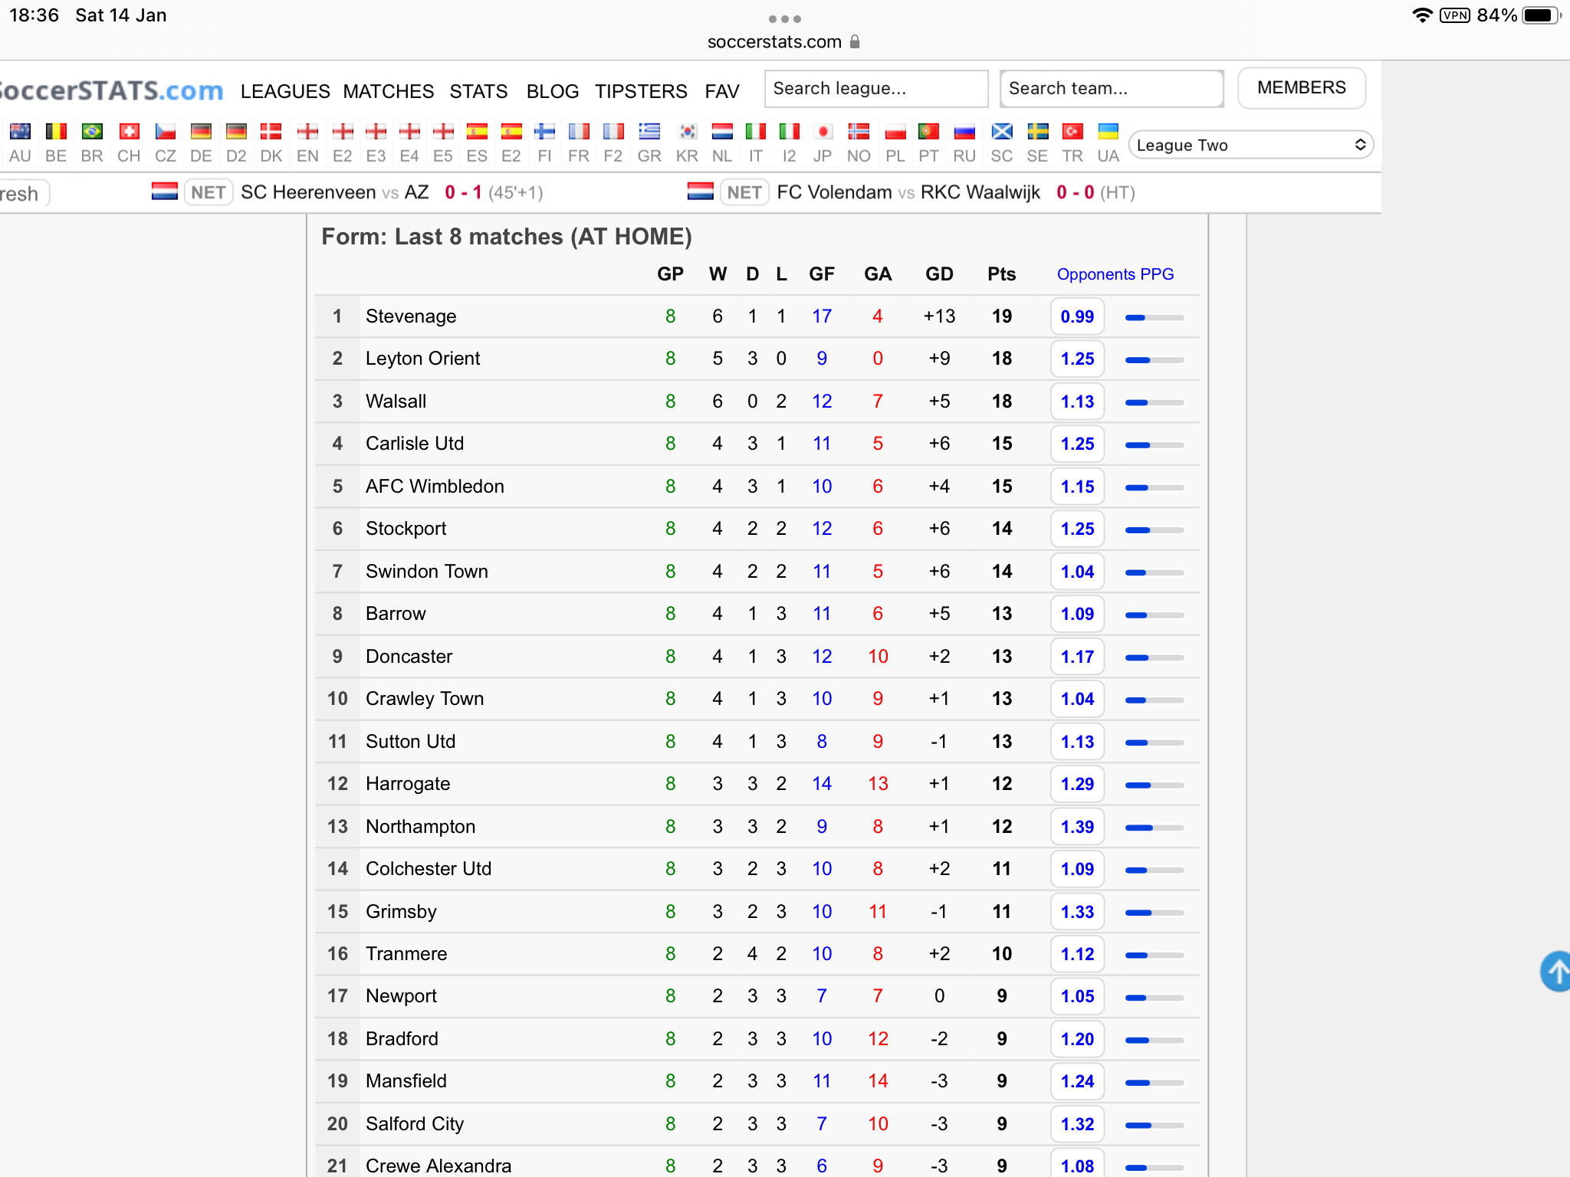
Task: Select the Brazil flag icon (BR)
Action: click(92, 132)
